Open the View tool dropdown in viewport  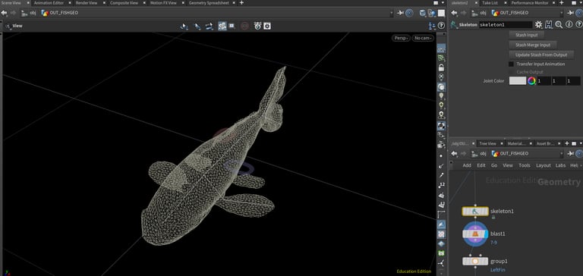[x=14, y=26]
